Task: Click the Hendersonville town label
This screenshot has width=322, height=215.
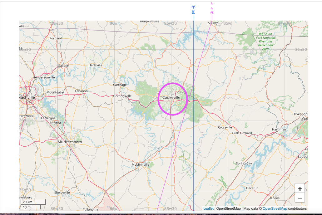Action: tap(44, 77)
